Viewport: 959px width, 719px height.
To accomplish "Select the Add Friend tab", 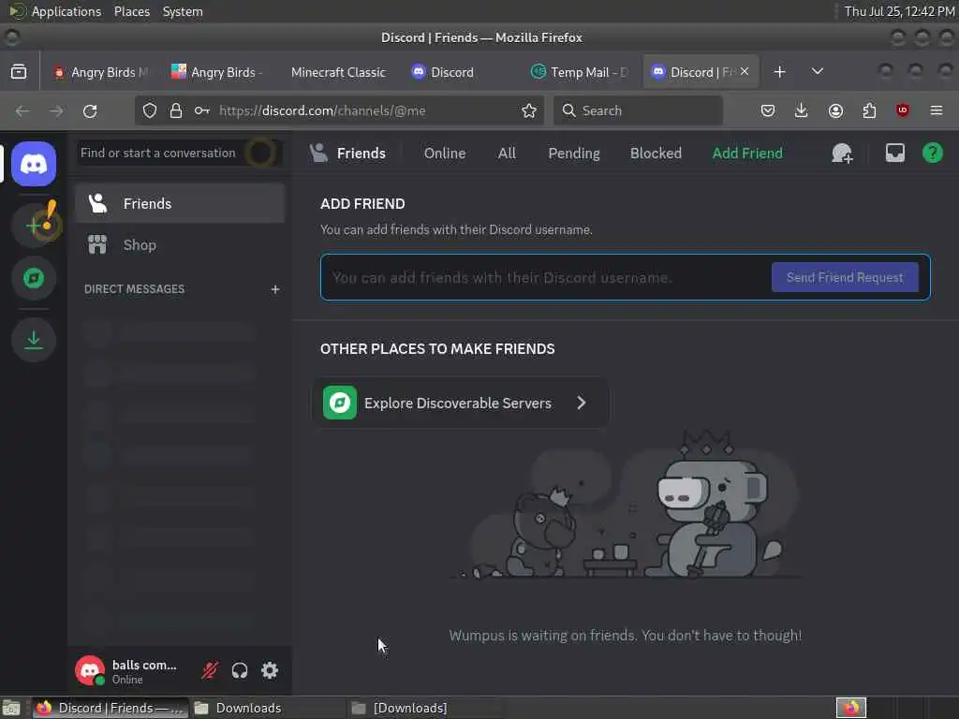I will click(x=746, y=153).
